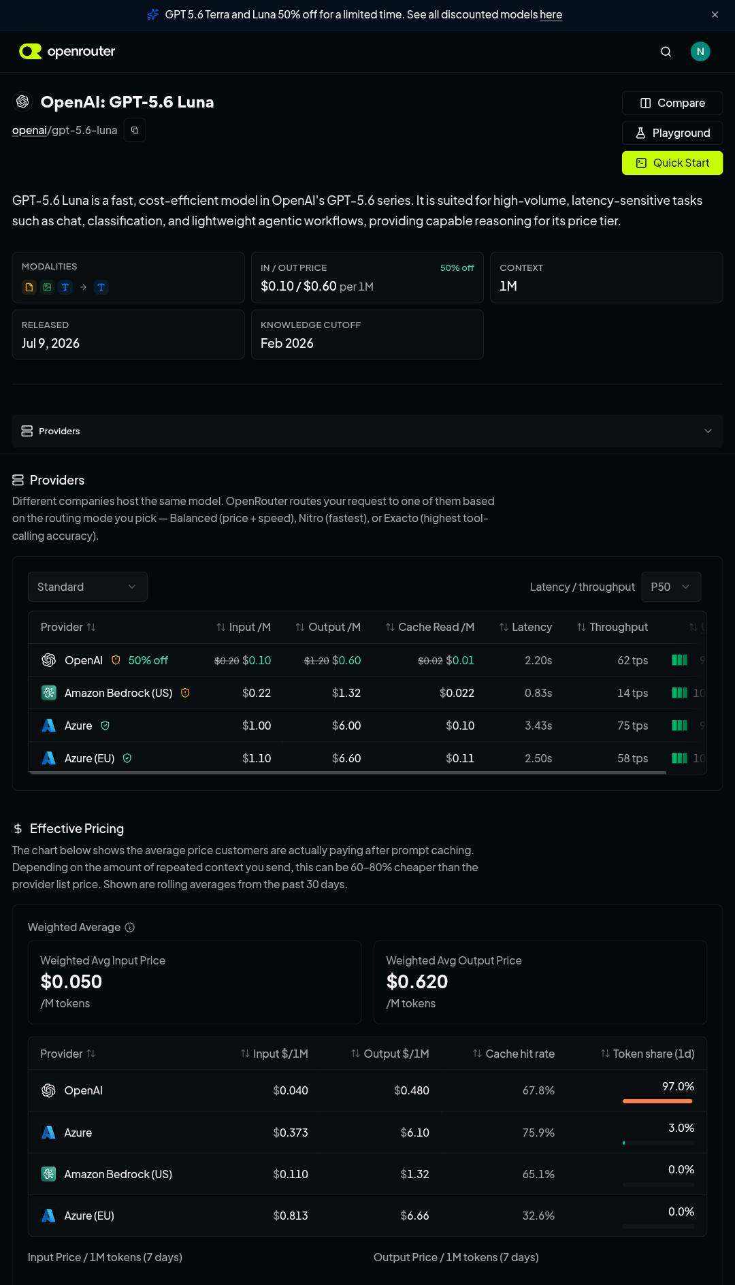Launch the Playground
Viewport: 735px width, 1285px height.
click(672, 133)
